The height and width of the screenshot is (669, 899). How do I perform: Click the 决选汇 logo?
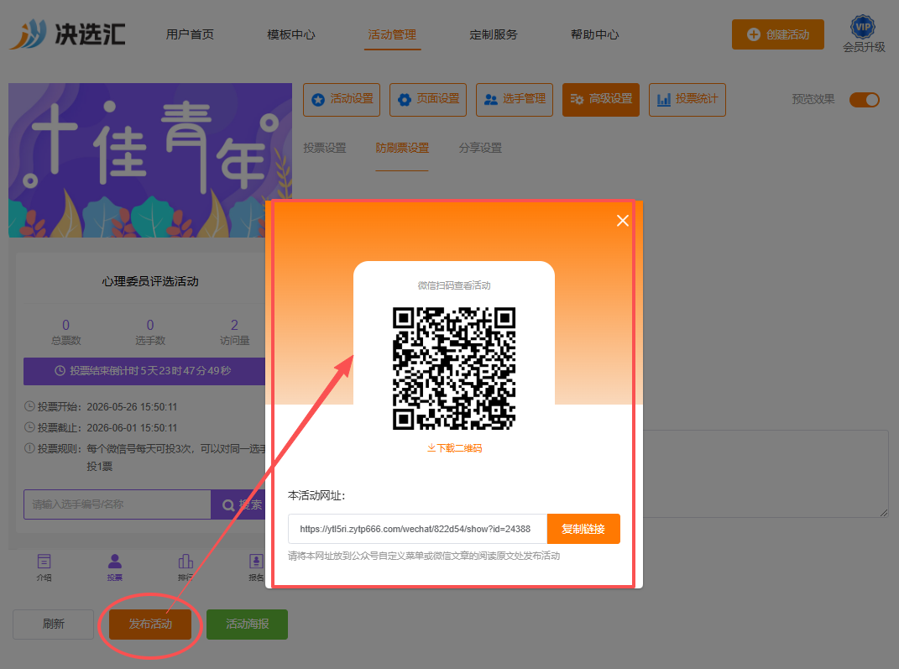(68, 34)
